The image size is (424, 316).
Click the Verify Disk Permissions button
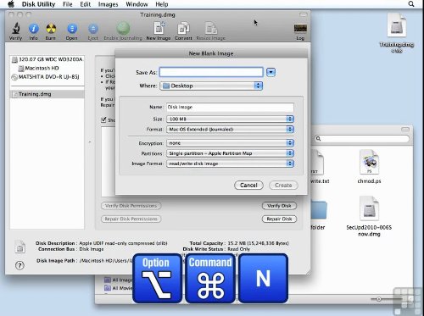131,206
